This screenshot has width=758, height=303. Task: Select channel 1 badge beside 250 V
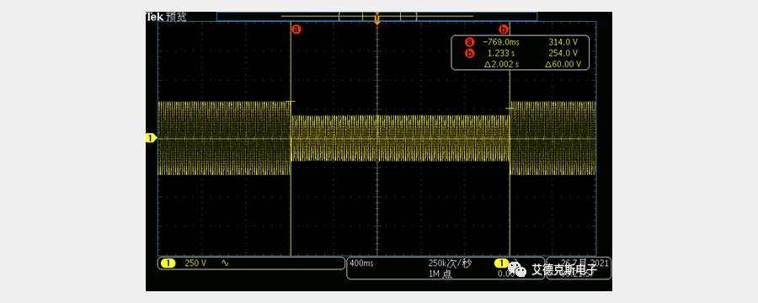pos(168,263)
